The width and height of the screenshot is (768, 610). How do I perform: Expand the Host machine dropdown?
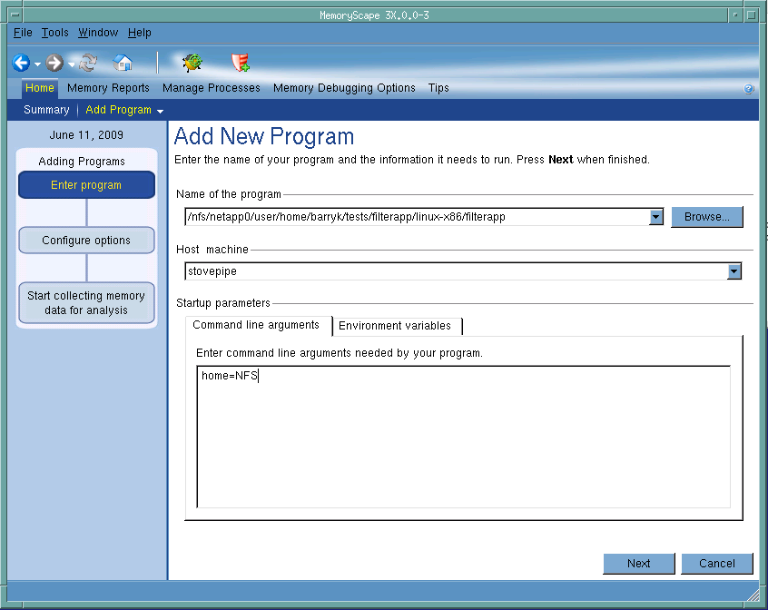coord(734,271)
